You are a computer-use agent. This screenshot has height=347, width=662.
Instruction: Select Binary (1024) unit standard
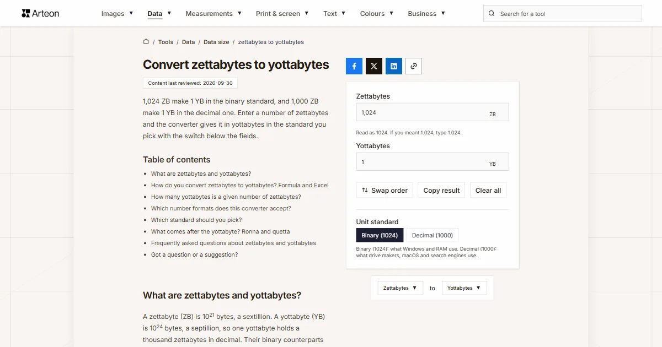point(380,235)
